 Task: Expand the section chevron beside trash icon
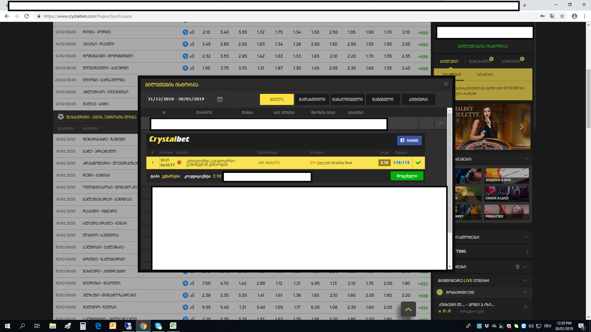pos(525,266)
